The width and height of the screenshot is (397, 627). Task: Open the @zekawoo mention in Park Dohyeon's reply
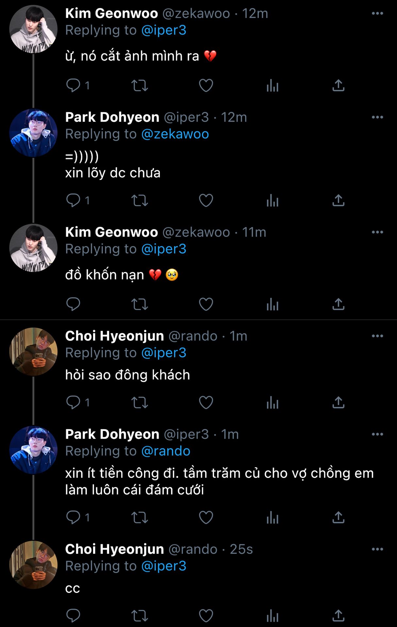[175, 134]
